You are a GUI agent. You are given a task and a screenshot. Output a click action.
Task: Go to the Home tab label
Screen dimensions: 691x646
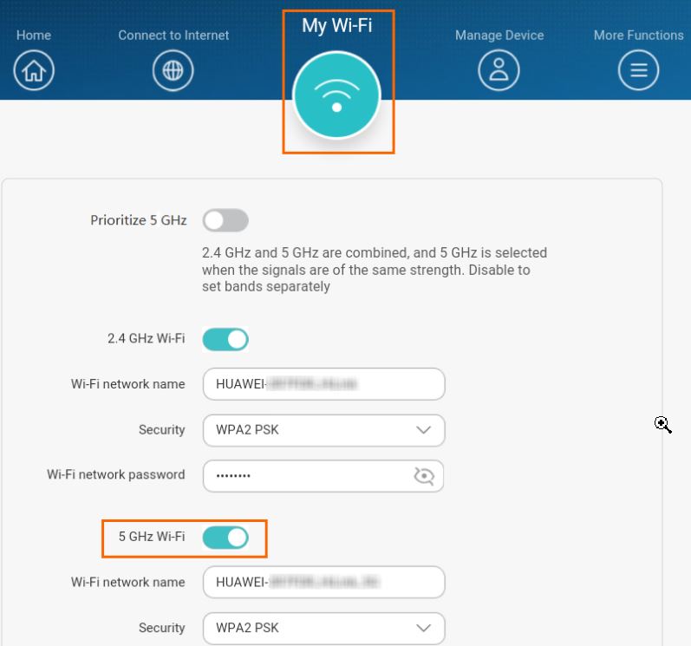point(34,36)
